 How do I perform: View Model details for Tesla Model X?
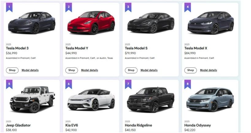click(209, 70)
